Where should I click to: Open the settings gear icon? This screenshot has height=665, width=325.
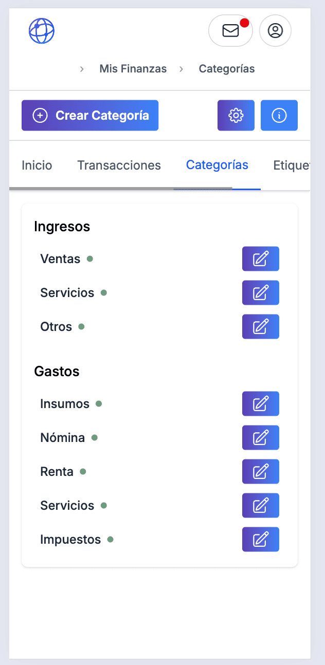pos(236,115)
